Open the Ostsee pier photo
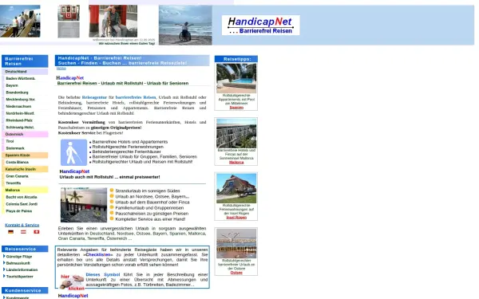The height and width of the screenshot is (299, 479). [x=236, y=243]
